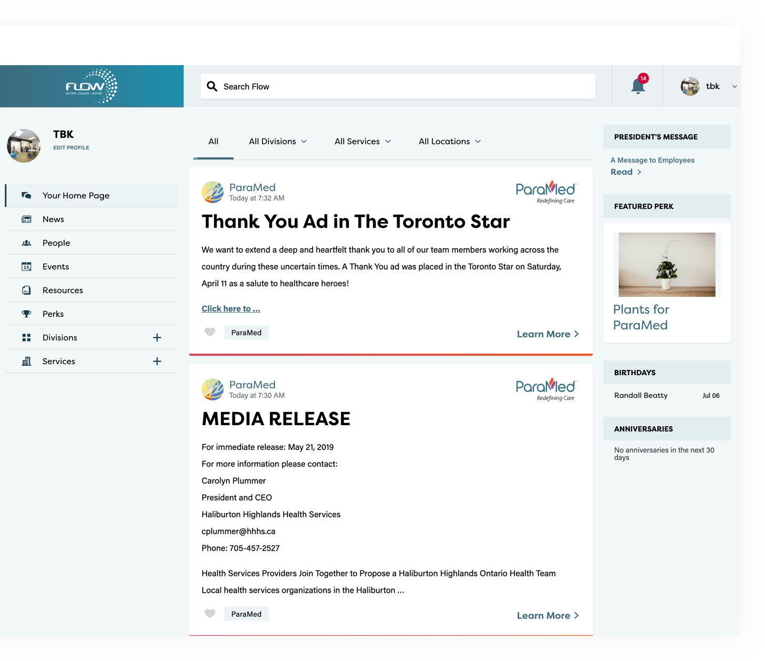Go to Your Home Page
This screenshot has width=765, height=661.
coord(92,195)
